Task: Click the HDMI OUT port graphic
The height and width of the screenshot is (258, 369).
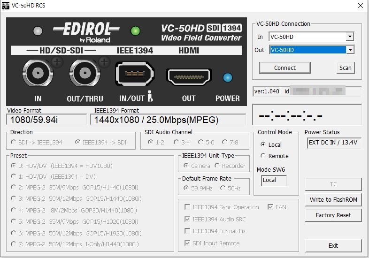Action: click(x=189, y=76)
